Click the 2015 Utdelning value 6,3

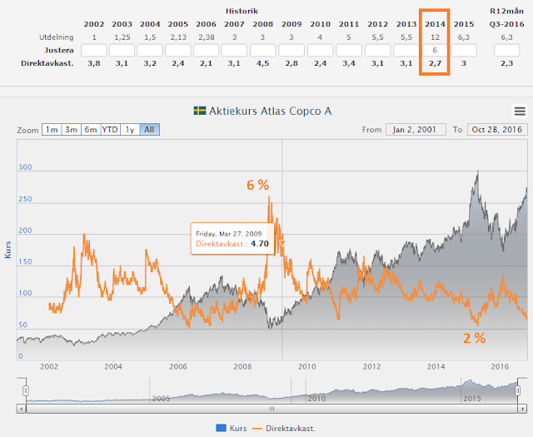[464, 37]
